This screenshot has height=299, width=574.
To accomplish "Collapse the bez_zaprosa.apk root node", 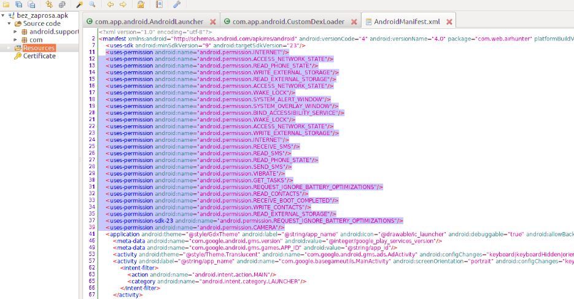I will click(x=3, y=16).
